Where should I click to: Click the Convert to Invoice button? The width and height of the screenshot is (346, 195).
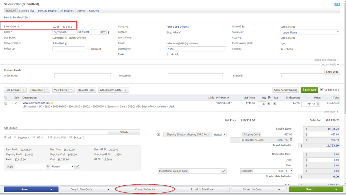point(145,189)
